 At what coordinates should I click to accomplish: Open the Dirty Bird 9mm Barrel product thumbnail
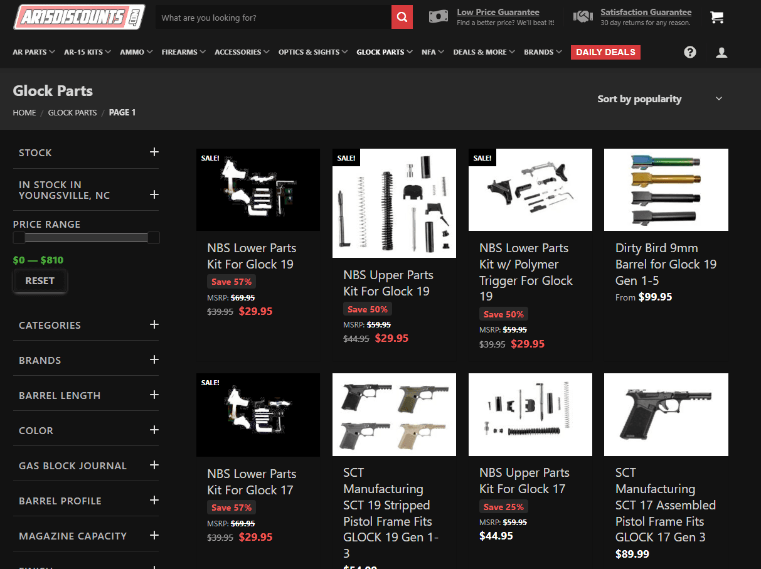coord(666,189)
